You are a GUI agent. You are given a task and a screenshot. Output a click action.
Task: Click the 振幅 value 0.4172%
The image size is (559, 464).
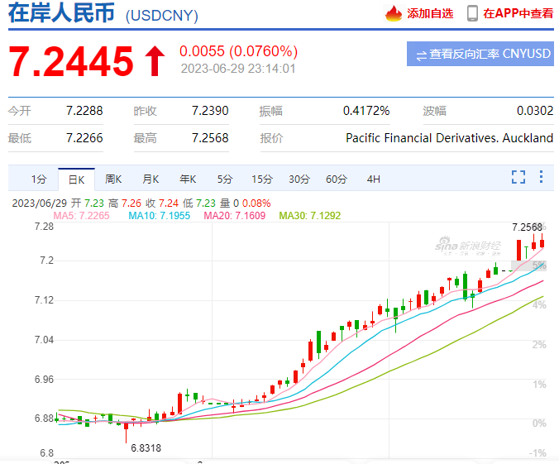(x=366, y=111)
